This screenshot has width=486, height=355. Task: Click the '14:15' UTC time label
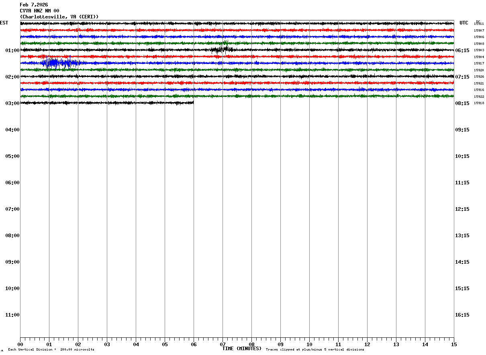[462, 262]
